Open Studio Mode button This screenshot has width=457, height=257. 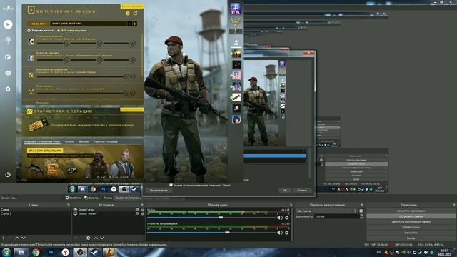tap(411, 227)
